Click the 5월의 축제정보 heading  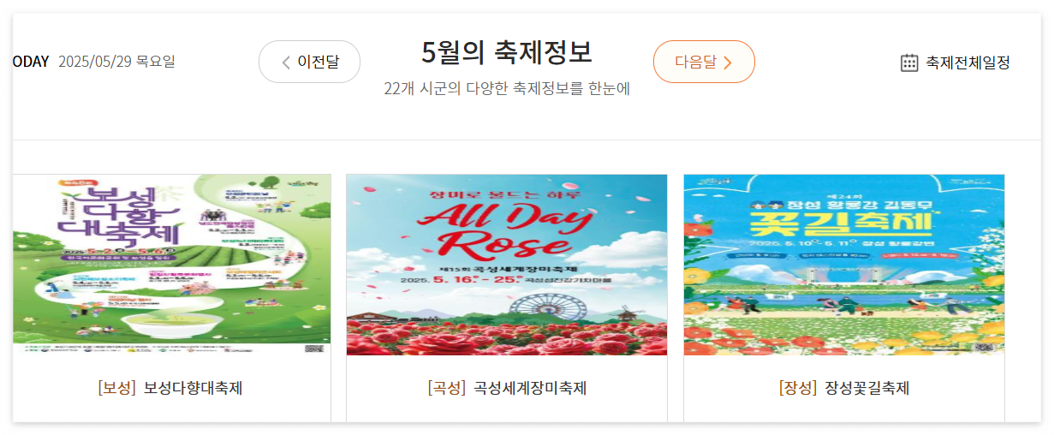point(507,52)
